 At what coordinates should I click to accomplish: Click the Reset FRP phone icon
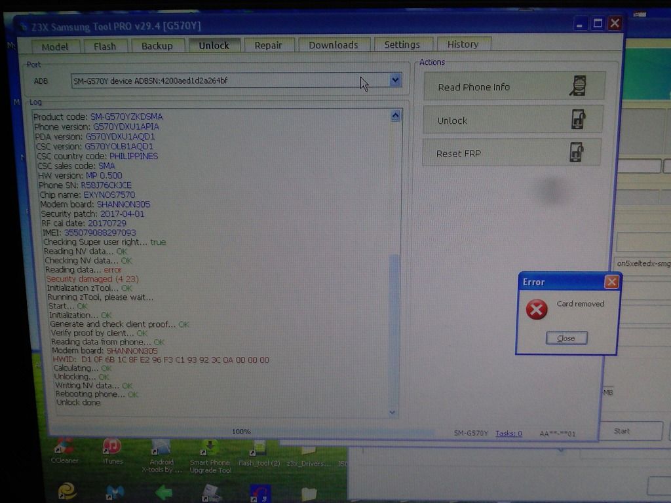pyautogui.click(x=577, y=152)
